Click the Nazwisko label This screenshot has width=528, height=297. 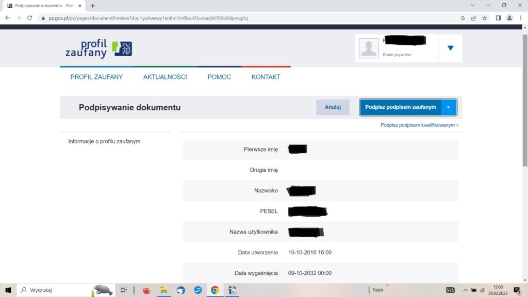(266, 191)
